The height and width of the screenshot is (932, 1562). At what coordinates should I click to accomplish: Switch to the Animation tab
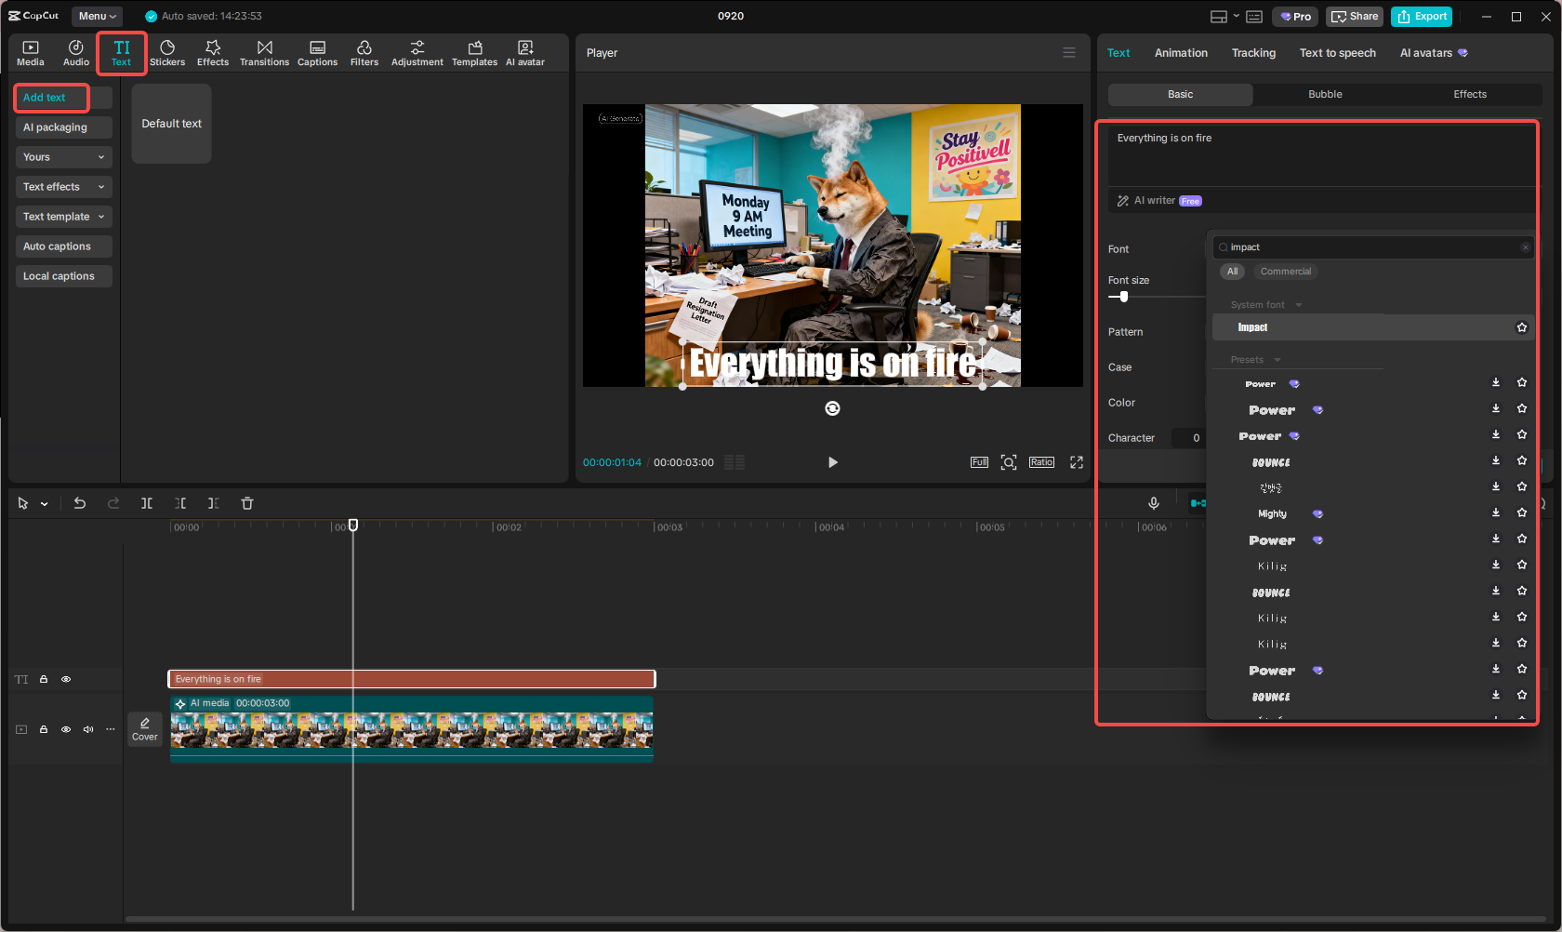[x=1181, y=53]
